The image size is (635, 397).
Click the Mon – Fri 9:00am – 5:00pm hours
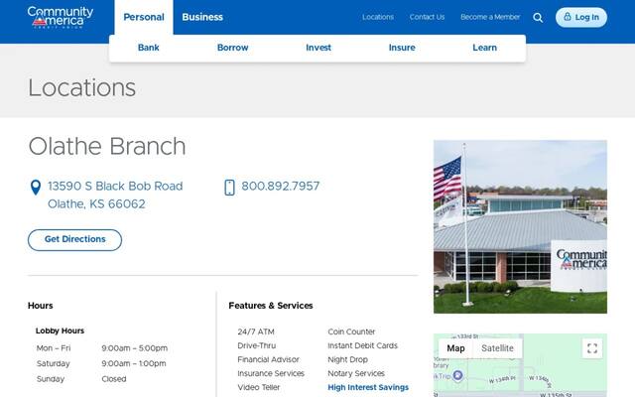pos(102,348)
